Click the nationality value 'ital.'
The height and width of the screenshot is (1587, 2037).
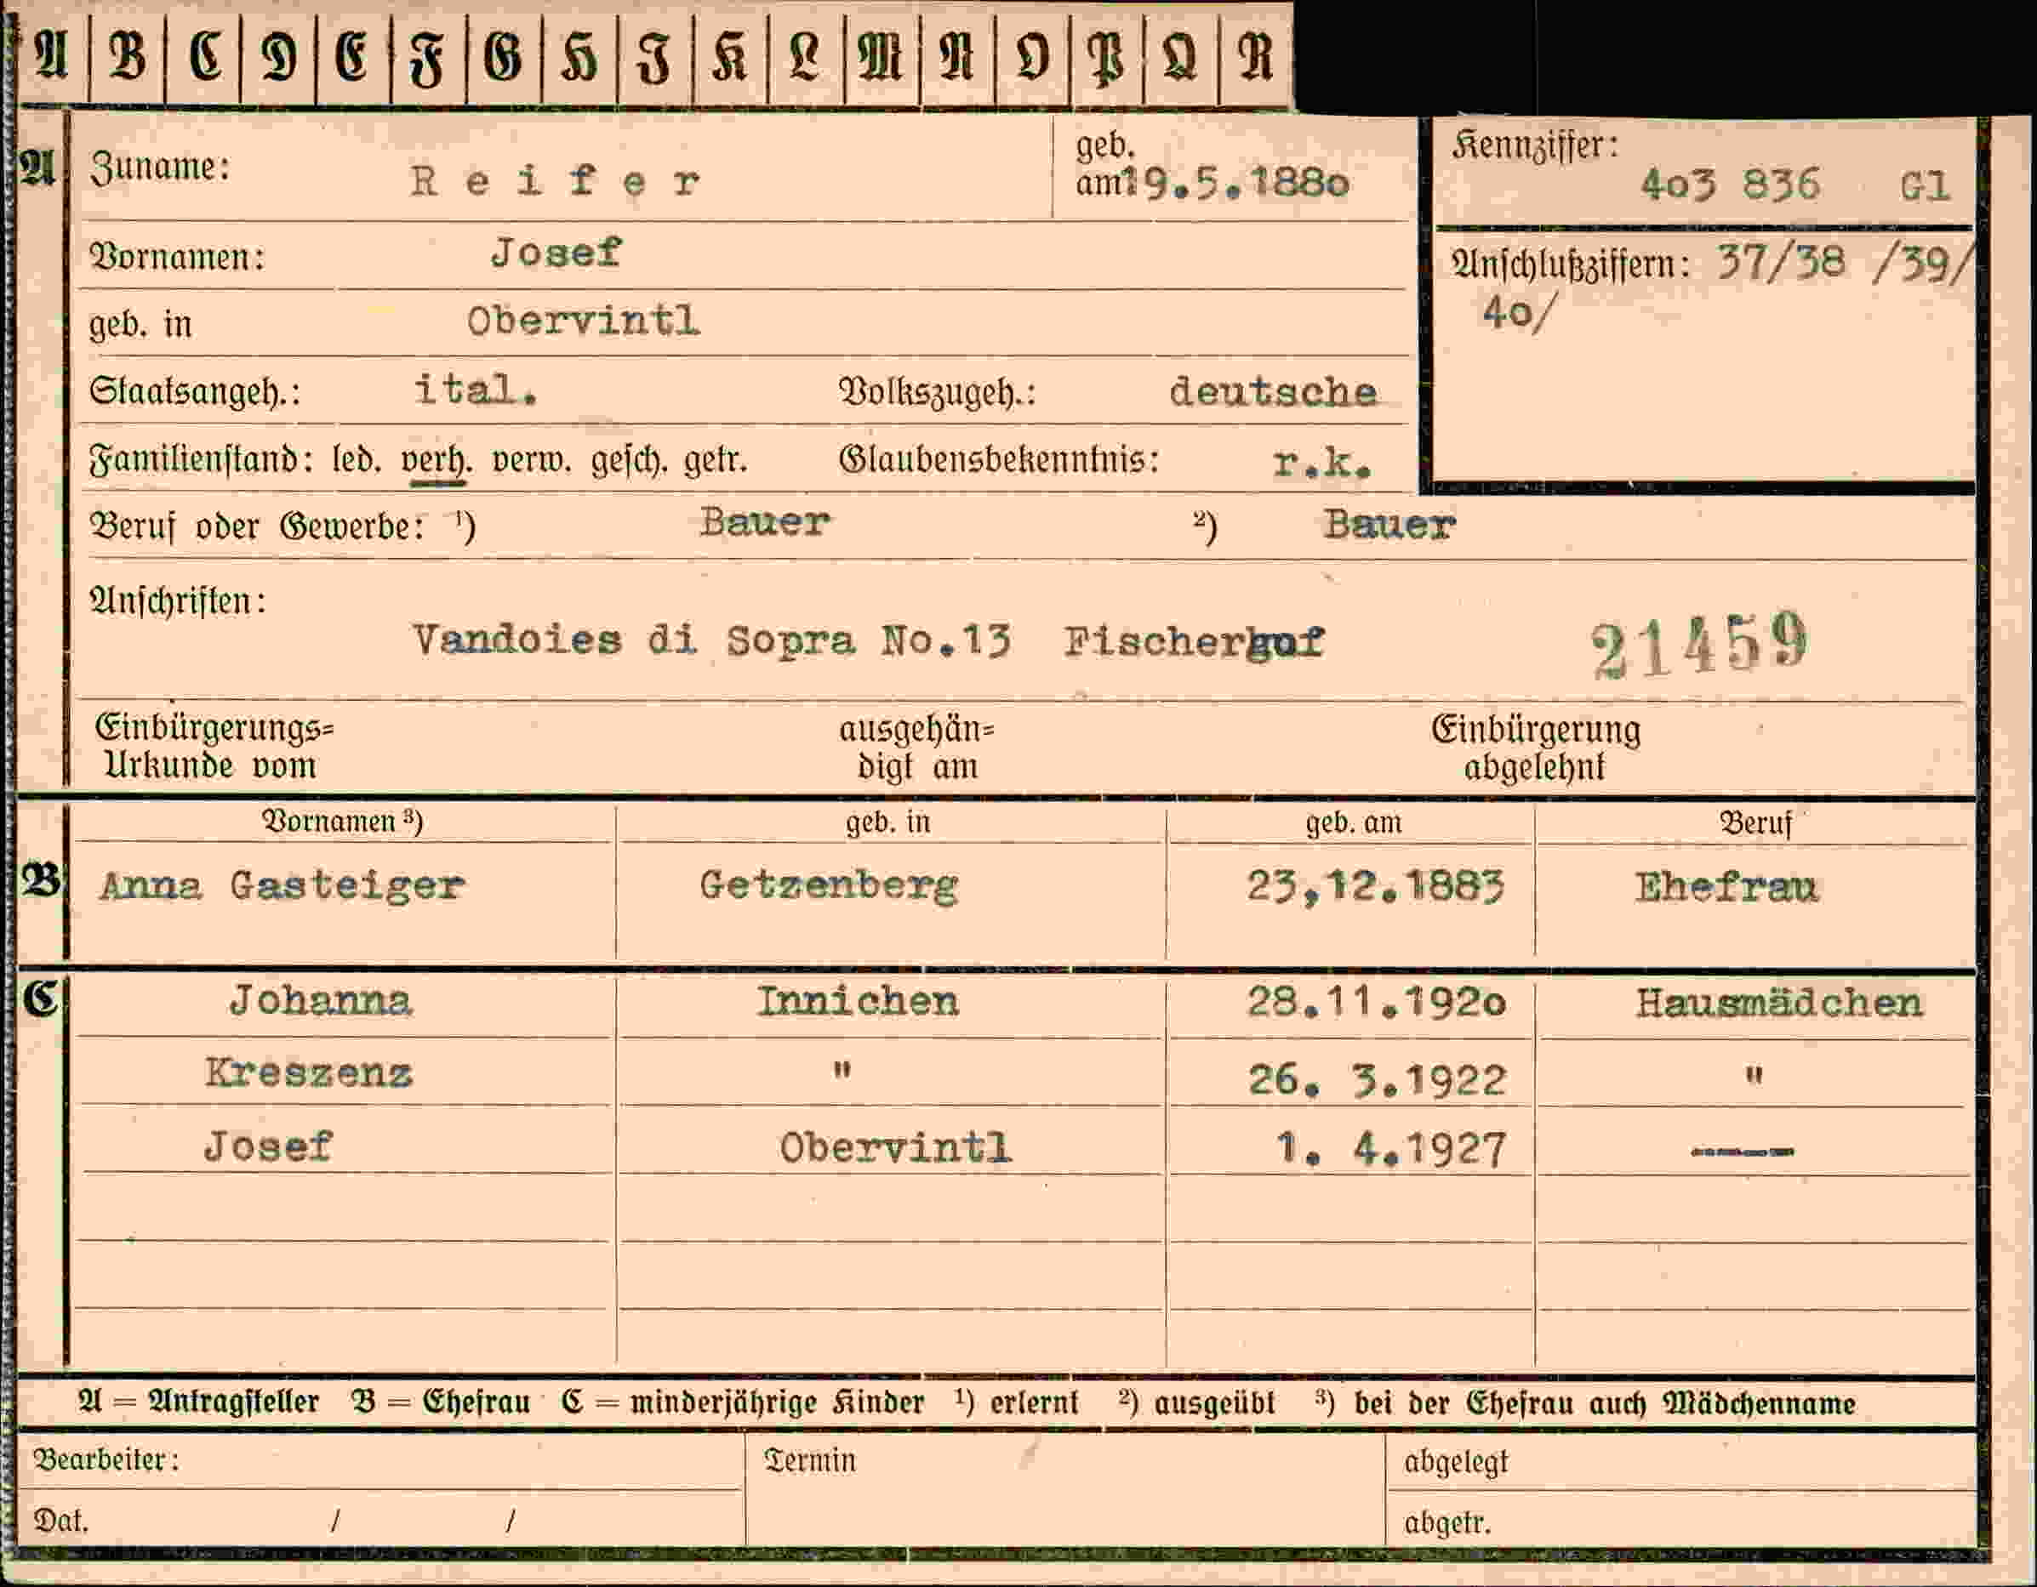[476, 390]
